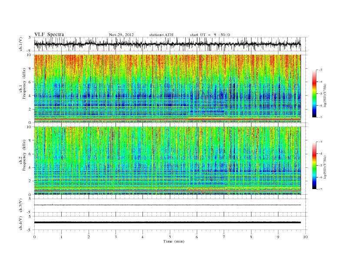Click the "ch.1(V)" waveform axis label
The height and width of the screenshot is (266, 344).
click(x=21, y=44)
